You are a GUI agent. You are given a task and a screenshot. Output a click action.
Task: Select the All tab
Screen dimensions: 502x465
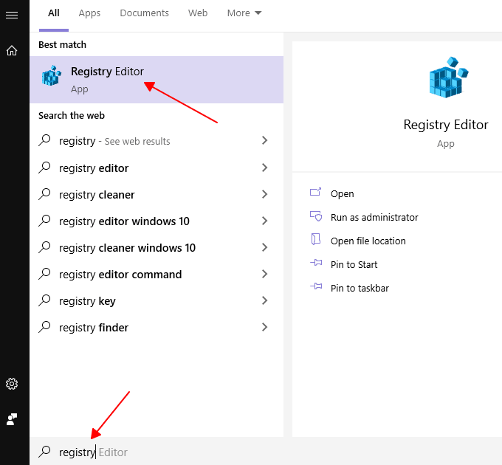coord(54,13)
